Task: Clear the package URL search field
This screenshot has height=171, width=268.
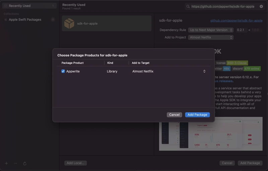Action: point(261,6)
